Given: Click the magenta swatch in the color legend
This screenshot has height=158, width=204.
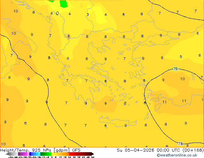Looking at the screenshot, I should click(26, 154).
